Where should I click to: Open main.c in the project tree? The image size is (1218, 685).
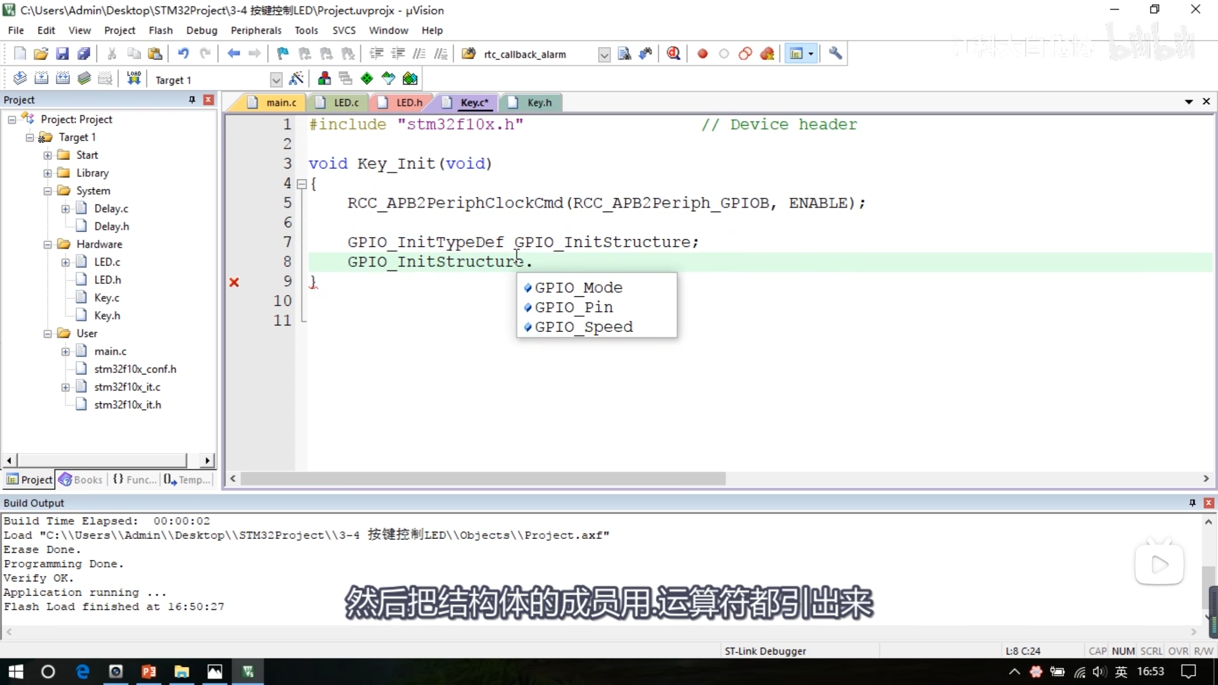[x=110, y=352]
